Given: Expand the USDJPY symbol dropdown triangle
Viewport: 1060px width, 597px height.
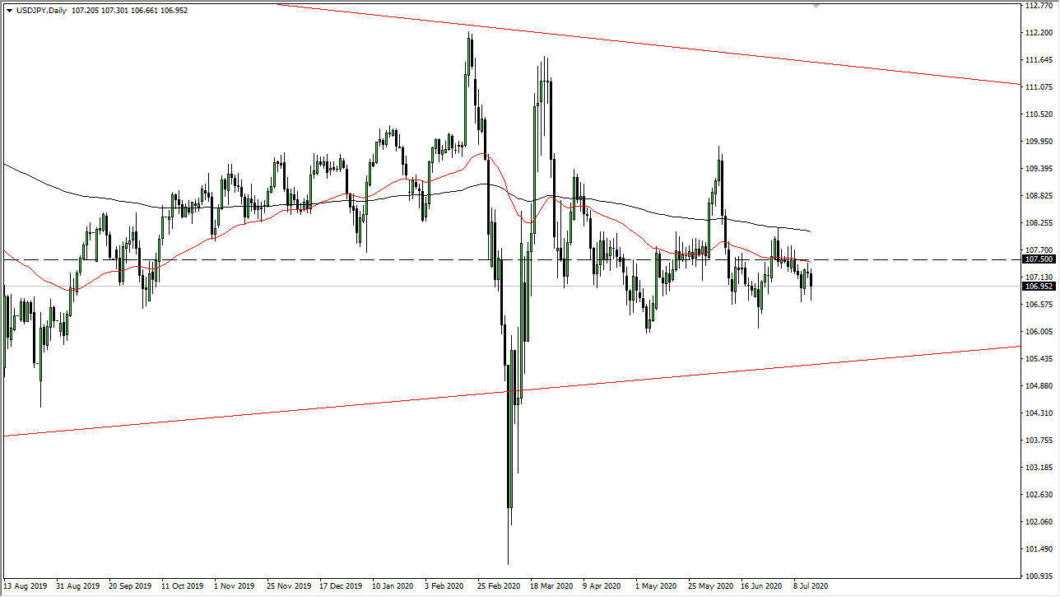Looking at the screenshot, I should click(8, 11).
